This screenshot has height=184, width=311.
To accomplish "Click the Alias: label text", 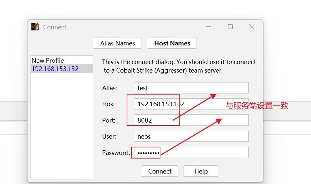I will pos(109,88).
